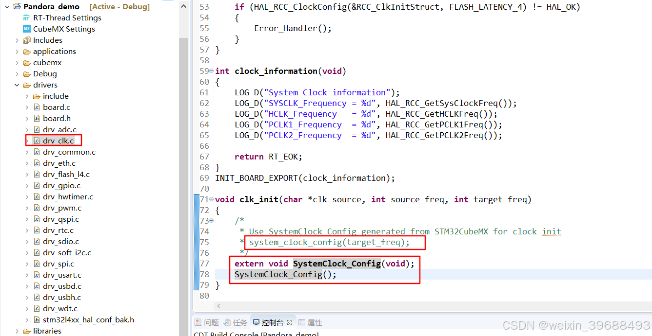The height and width of the screenshot is (336, 652).
Task: Click the Tasks tab icon
Action: (x=227, y=322)
